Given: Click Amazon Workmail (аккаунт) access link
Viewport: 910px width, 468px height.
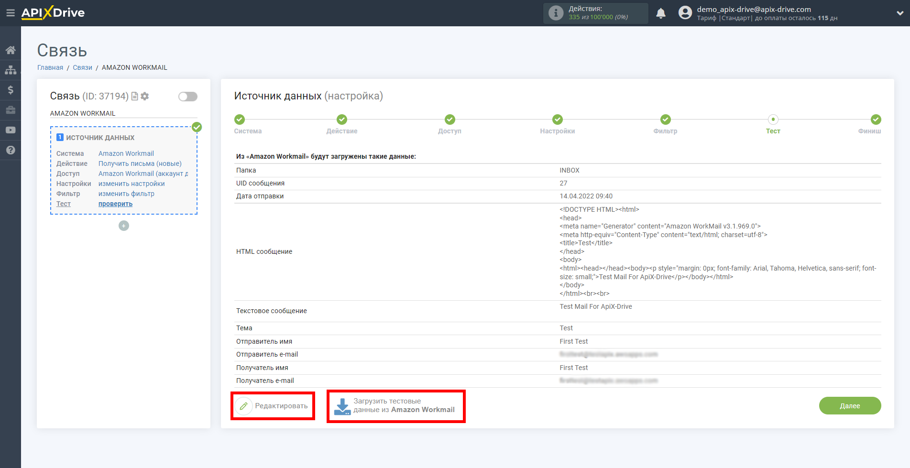Looking at the screenshot, I should click(143, 174).
